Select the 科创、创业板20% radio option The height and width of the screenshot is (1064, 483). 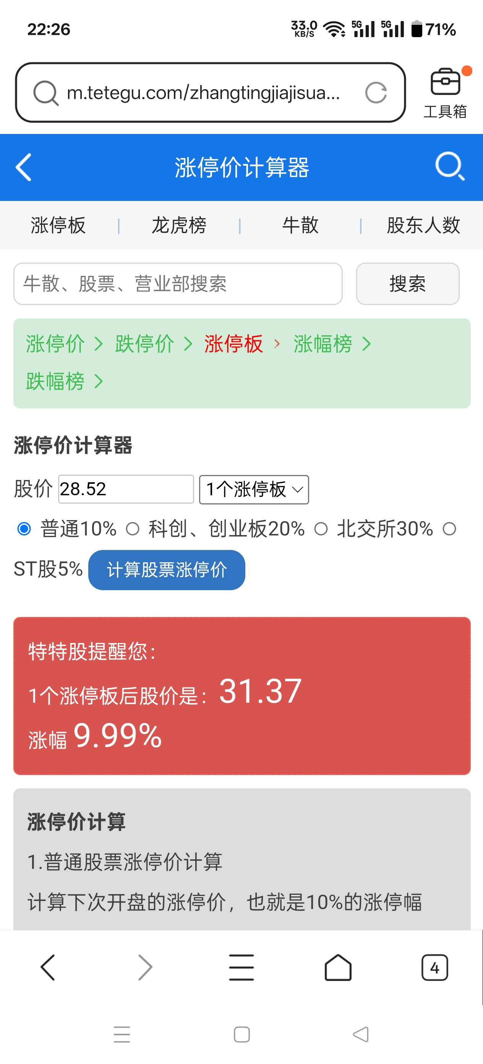pyautogui.click(x=132, y=529)
